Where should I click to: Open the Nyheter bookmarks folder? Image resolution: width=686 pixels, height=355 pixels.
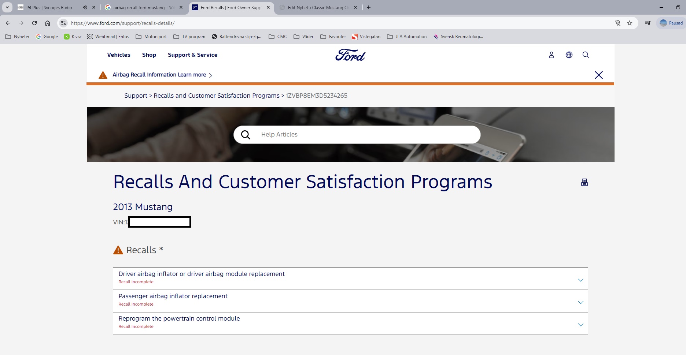(18, 37)
